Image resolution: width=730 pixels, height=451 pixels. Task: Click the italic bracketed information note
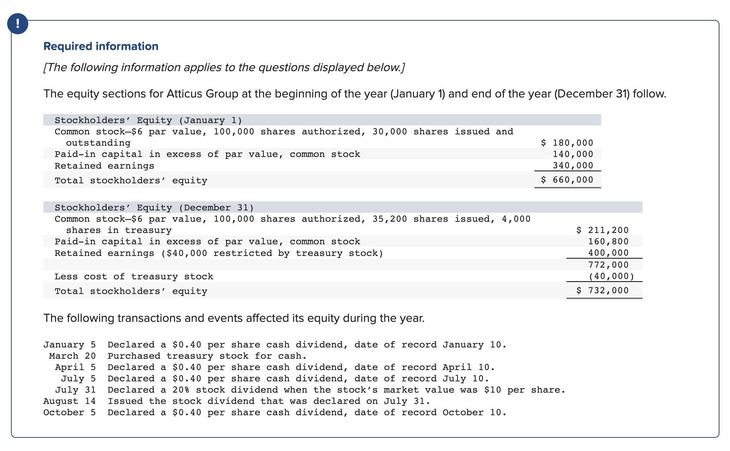(224, 67)
